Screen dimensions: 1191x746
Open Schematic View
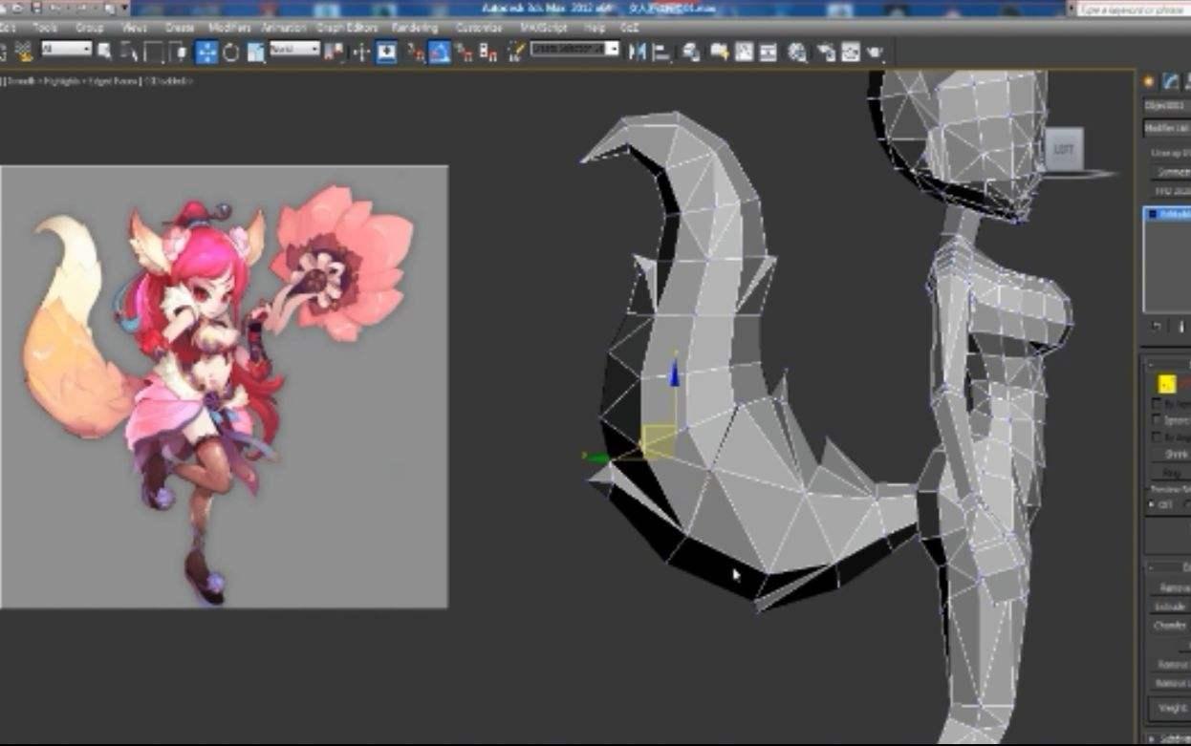click(768, 52)
